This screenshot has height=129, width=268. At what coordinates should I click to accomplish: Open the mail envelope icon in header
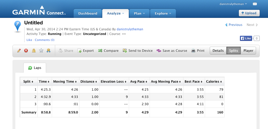point(255,4)
